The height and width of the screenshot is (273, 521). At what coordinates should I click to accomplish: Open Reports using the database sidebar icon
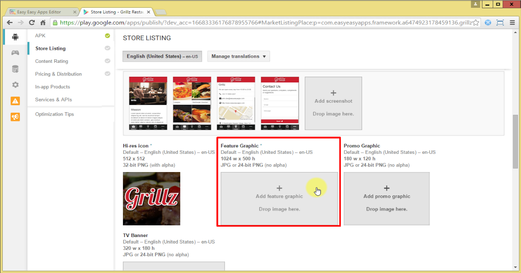[x=15, y=68]
